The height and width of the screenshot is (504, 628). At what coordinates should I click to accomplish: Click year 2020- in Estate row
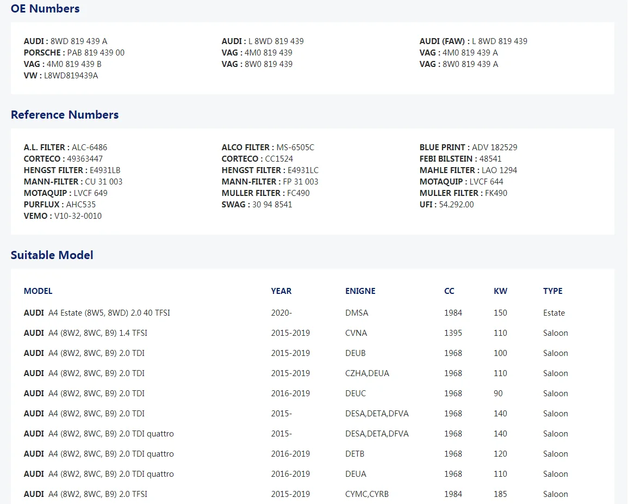(282, 313)
